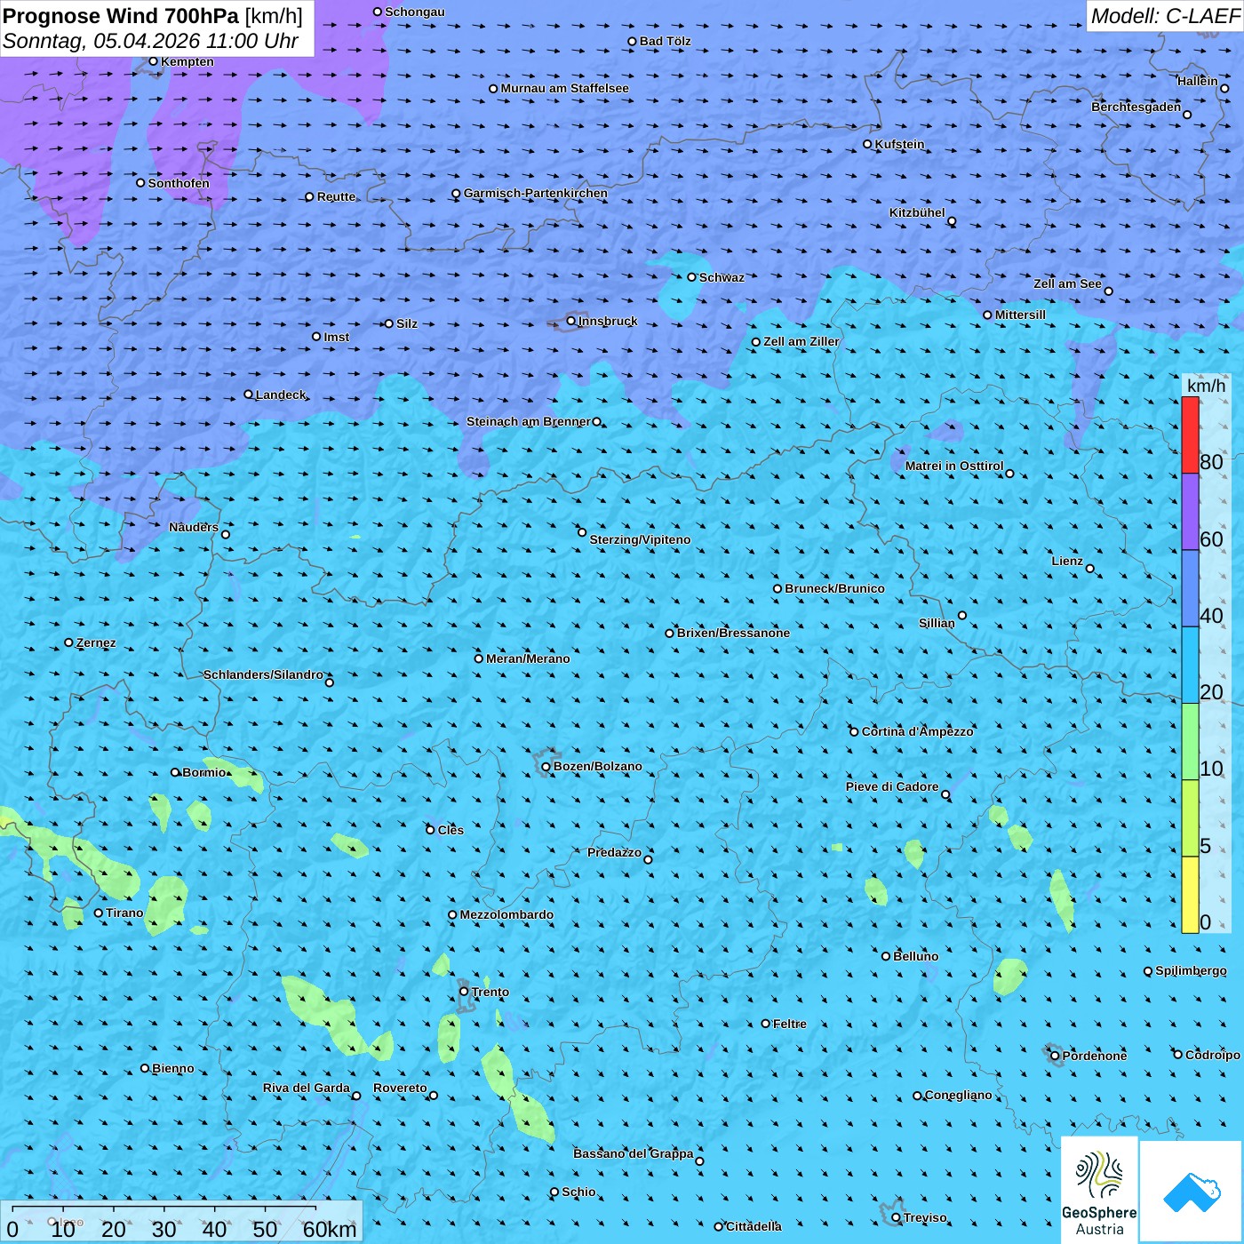
Task: Click the Pordenone city marker
Action: pyautogui.click(x=1056, y=1057)
